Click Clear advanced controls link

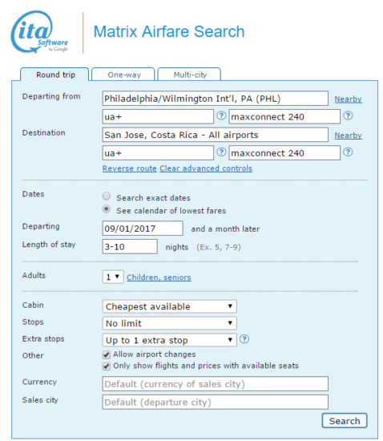coord(206,168)
